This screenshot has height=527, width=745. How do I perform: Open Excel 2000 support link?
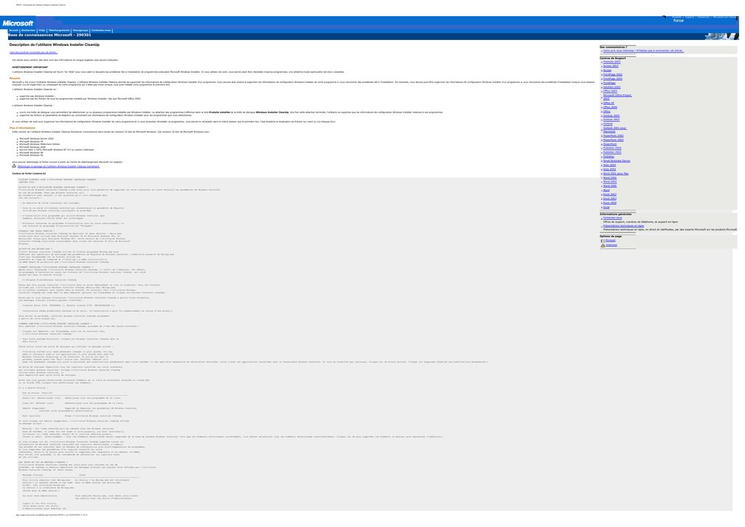tap(610, 203)
